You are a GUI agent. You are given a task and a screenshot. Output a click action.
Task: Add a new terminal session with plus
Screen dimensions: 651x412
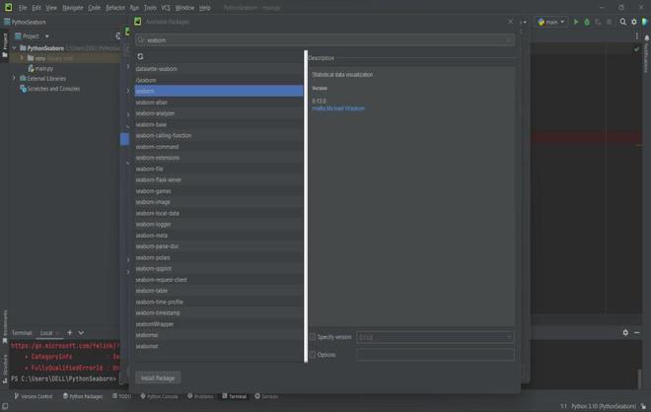coord(70,332)
